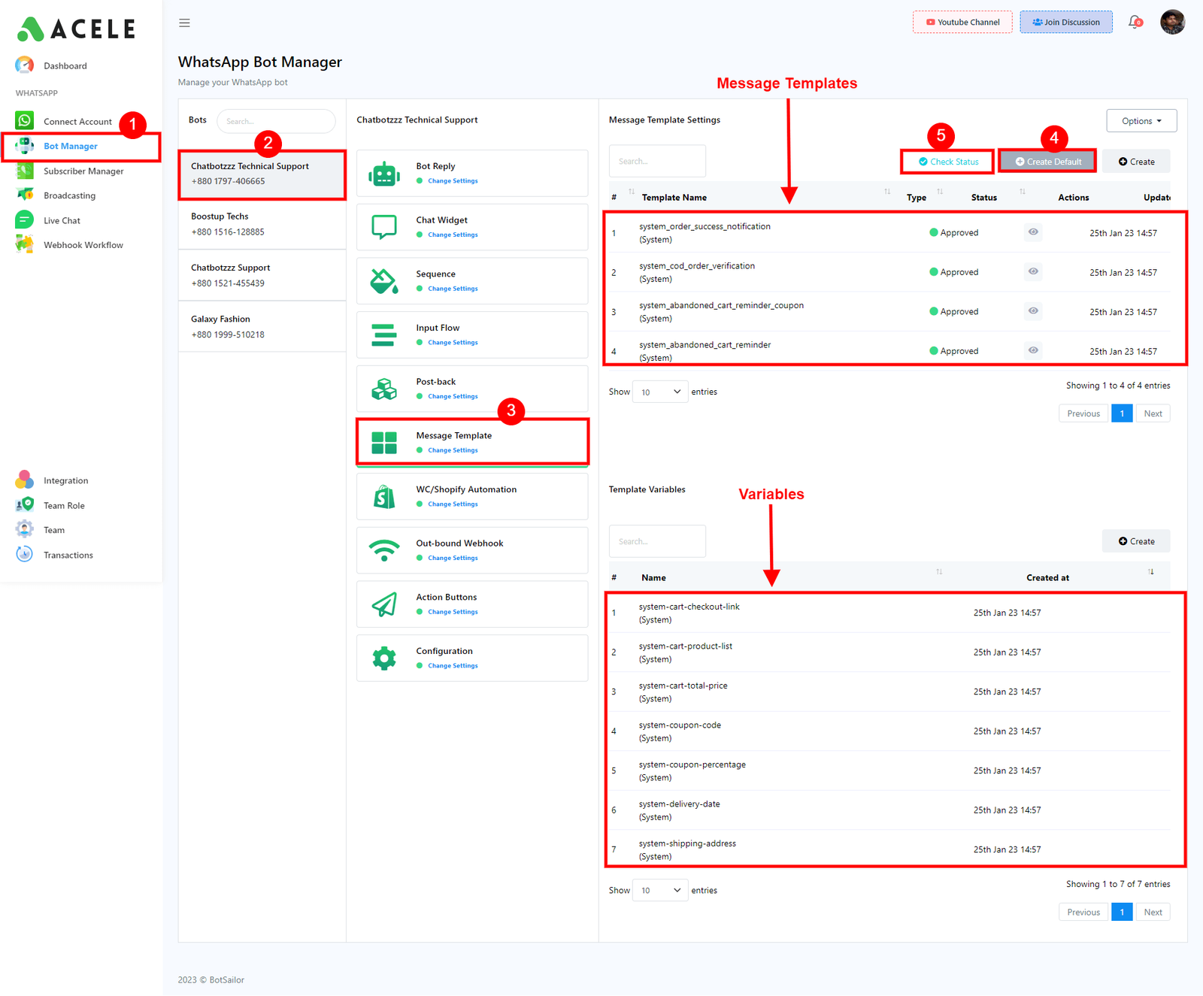Screen dimensions: 1203x996
Task: Click the Integration icon
Action: click(x=25, y=480)
